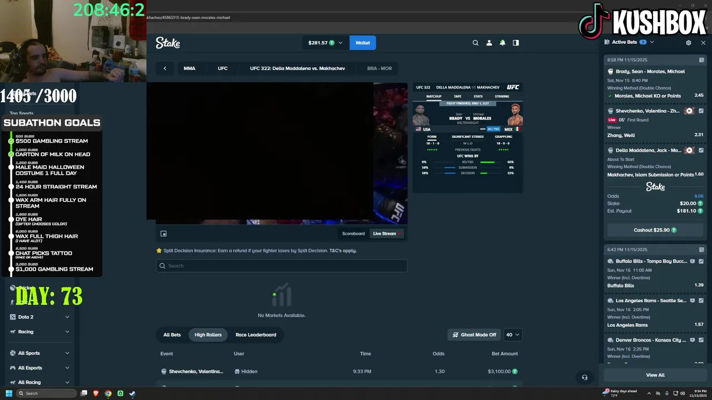Image resolution: width=712 pixels, height=400 pixels.
Task: Open the live support headset icon
Action: click(585, 377)
